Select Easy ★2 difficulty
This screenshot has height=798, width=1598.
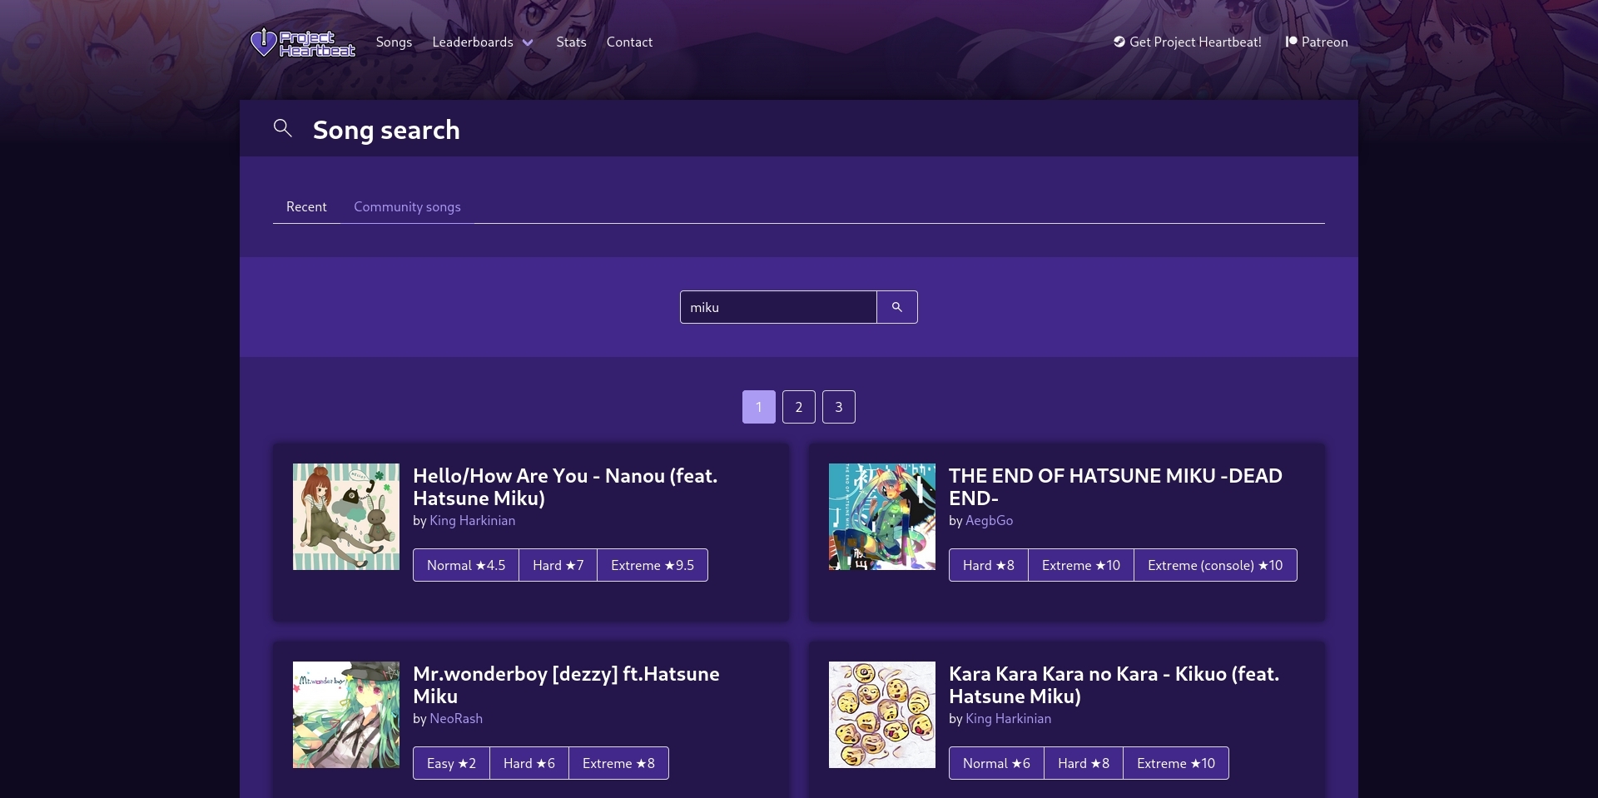tap(451, 763)
